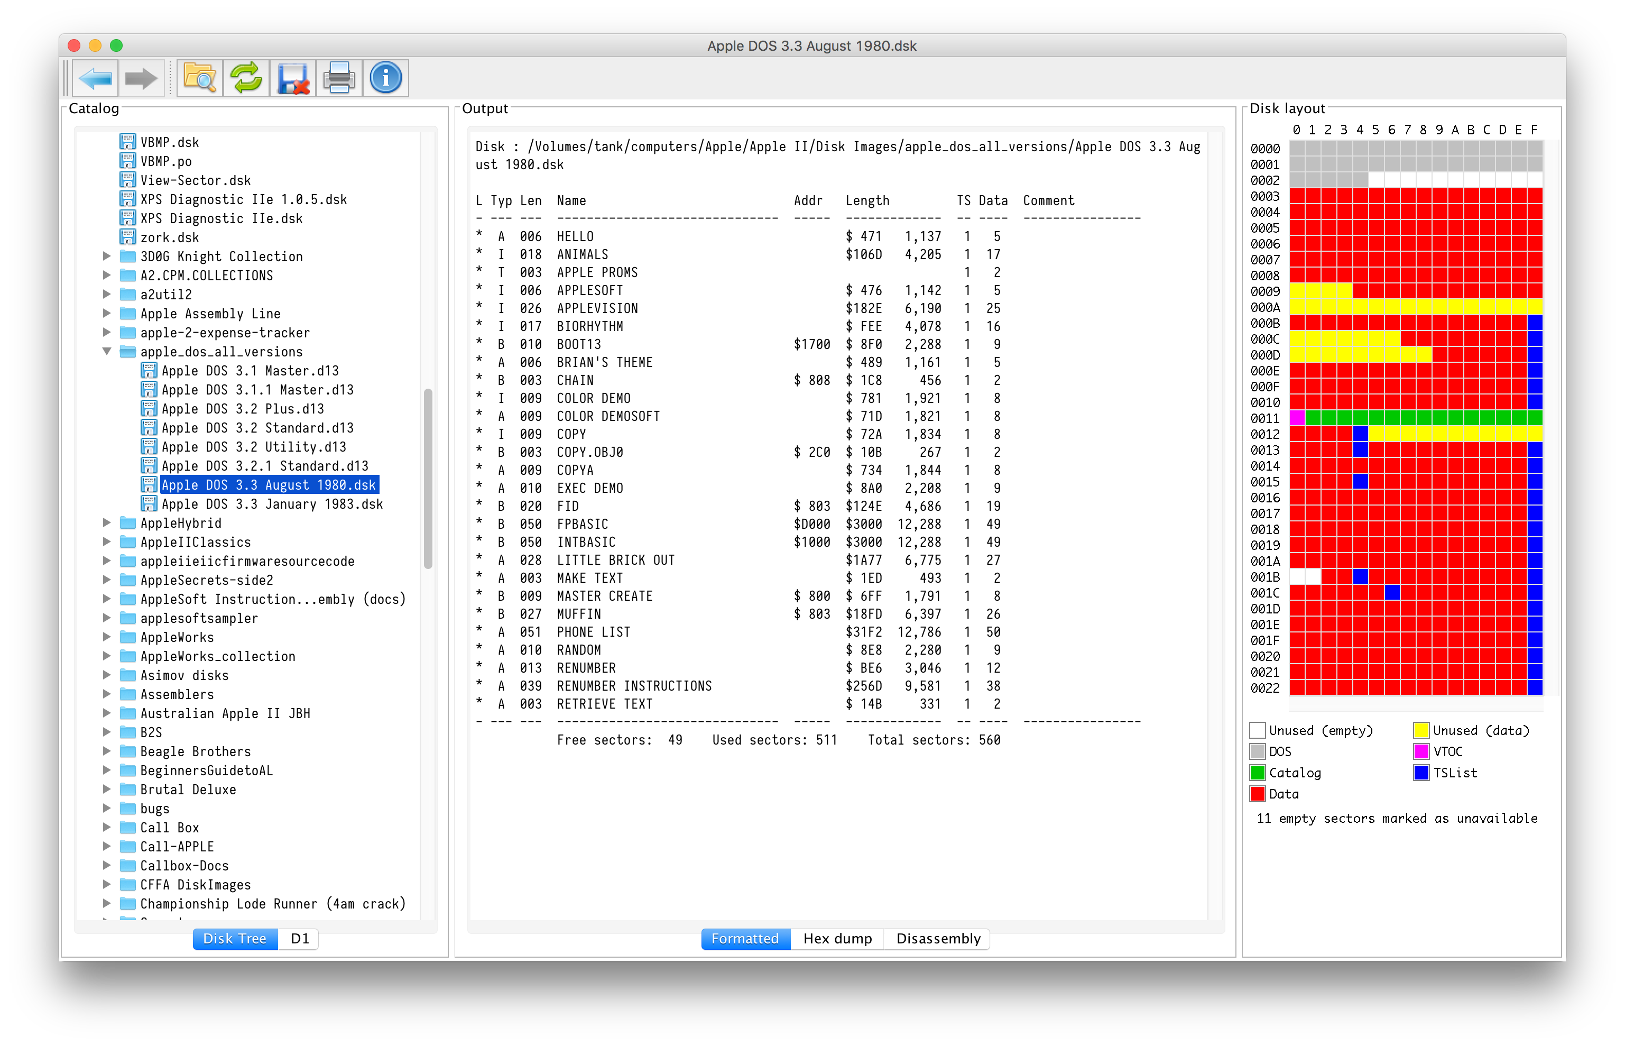Screen dimensions: 1625x1046
Task: Click the floppy disk with red X icon
Action: pyautogui.click(x=293, y=79)
